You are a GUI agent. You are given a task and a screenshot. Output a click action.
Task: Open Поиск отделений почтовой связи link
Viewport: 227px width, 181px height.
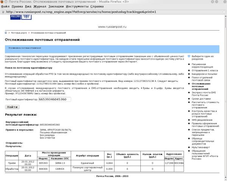pyautogui.click(x=202, y=79)
